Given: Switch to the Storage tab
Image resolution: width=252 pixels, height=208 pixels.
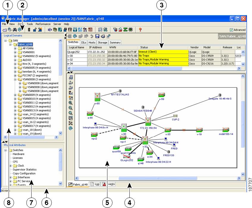Looking at the screenshot, I should [x=102, y=43].
